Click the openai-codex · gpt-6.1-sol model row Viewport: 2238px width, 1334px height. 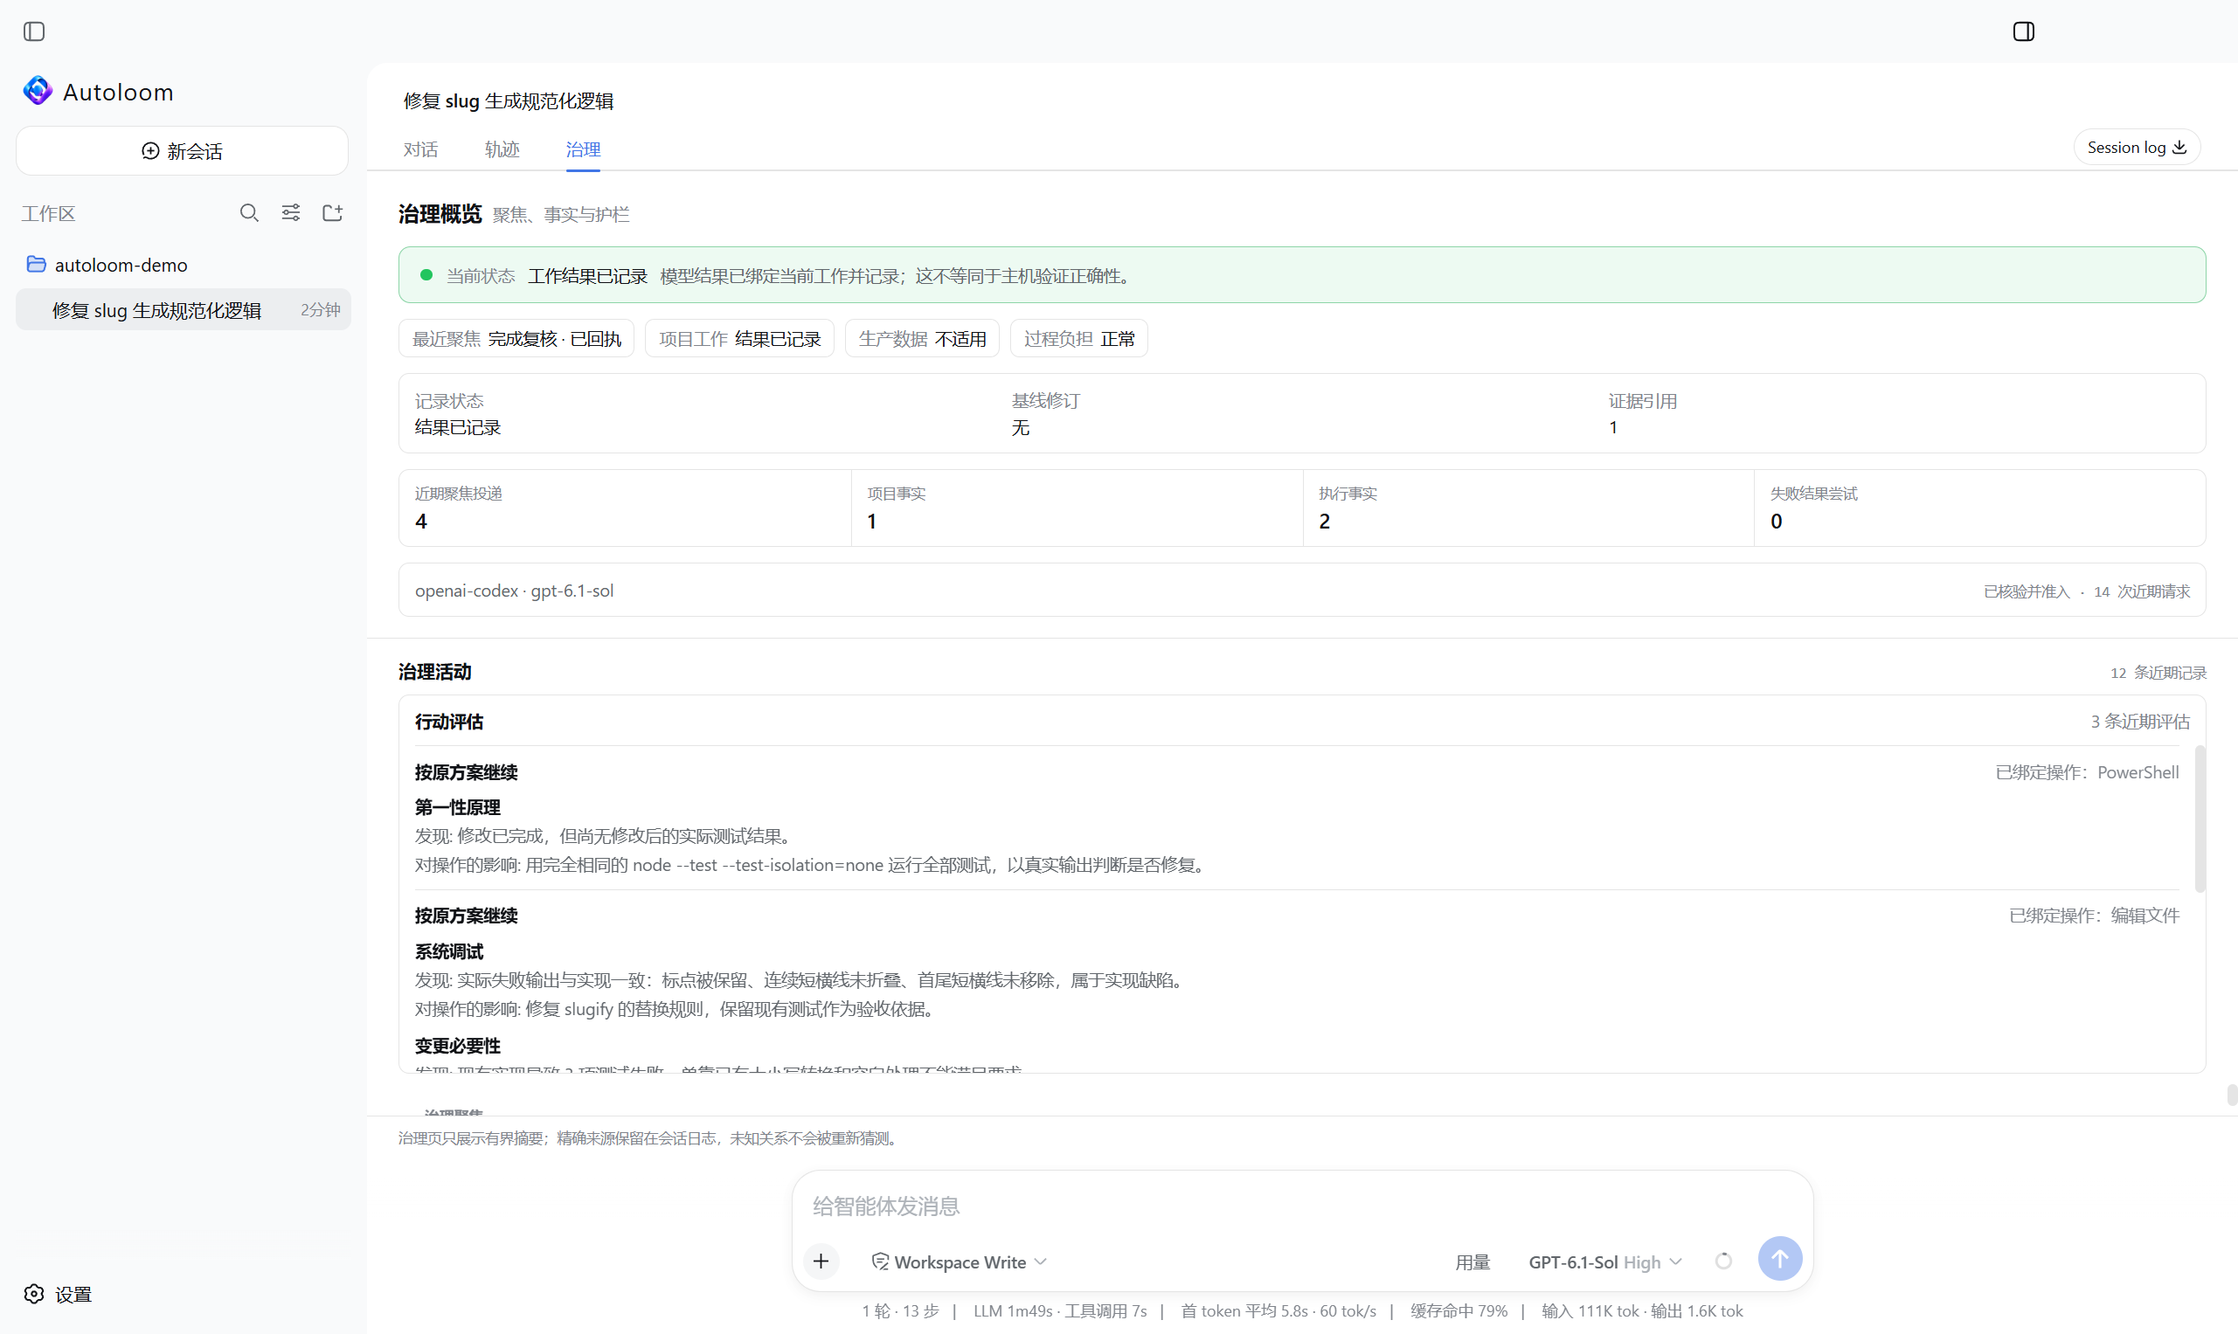[x=1302, y=591]
